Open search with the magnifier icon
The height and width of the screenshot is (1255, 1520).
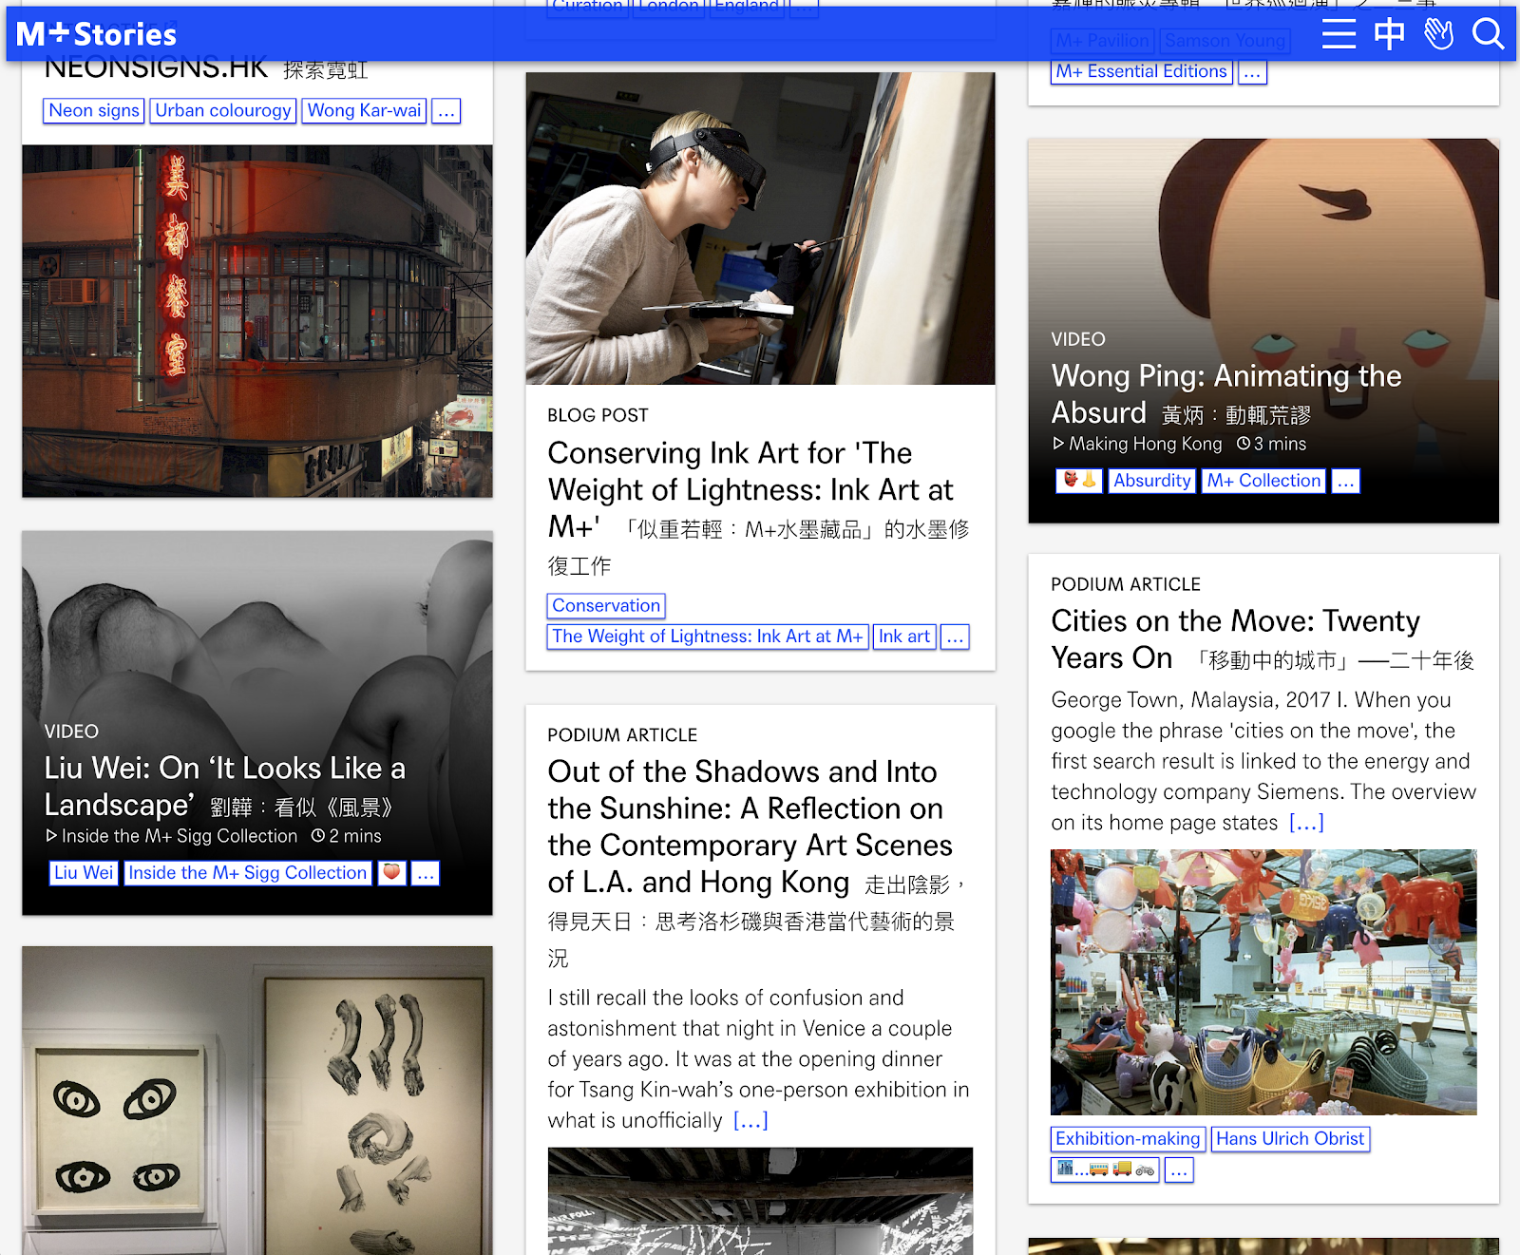tap(1488, 34)
